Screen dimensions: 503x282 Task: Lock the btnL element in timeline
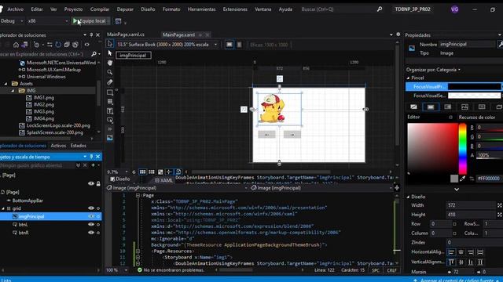point(98,225)
